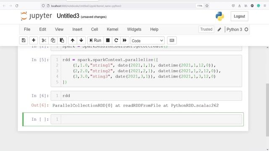Image resolution: width=269 pixels, height=151 pixels.
Task: Click the site security shield icon
Action: [x=43, y=6]
